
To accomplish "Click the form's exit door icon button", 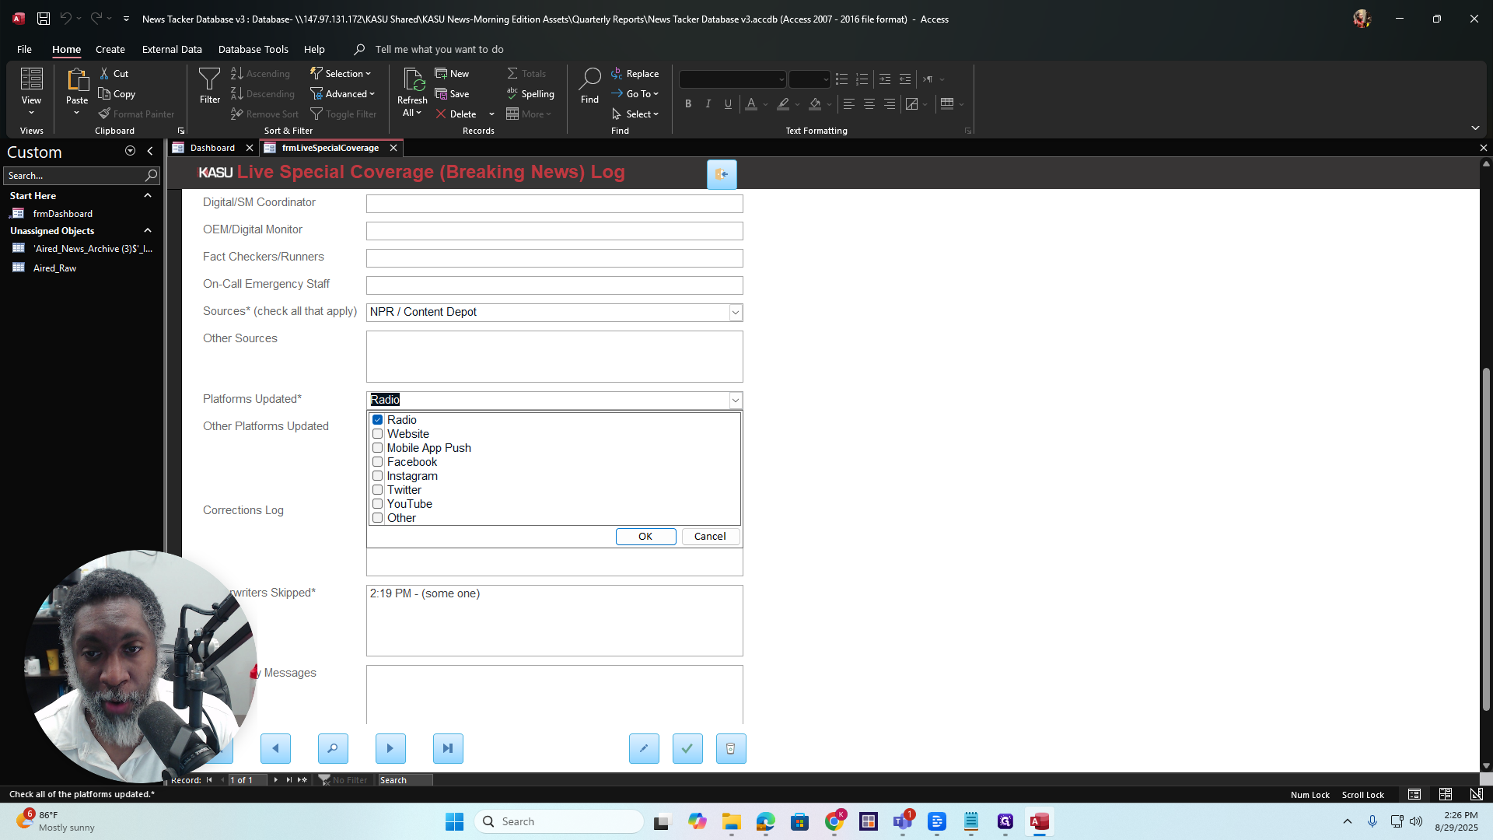I will 722,174.
